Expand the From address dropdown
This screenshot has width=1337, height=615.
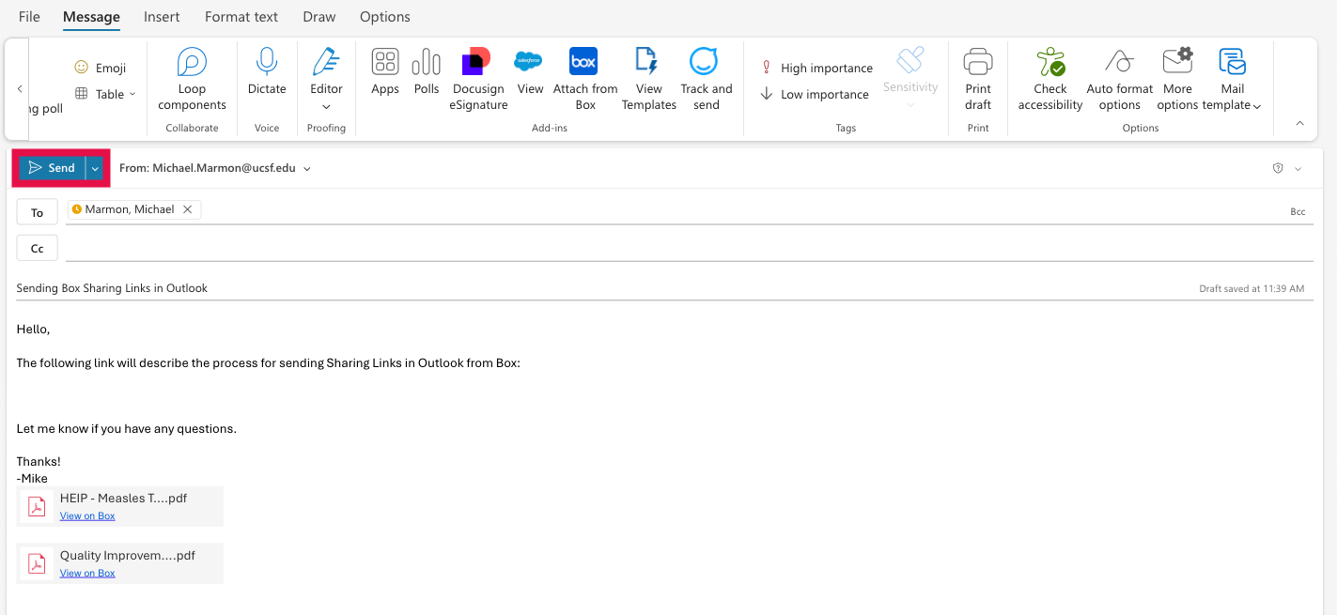(x=307, y=169)
